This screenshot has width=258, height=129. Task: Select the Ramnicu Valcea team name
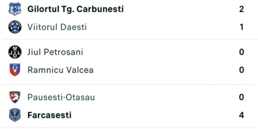tap(60, 70)
